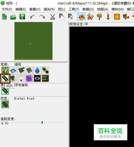Switch to Cameras layer camera icon
The height and width of the screenshot is (147, 134).
126,17
